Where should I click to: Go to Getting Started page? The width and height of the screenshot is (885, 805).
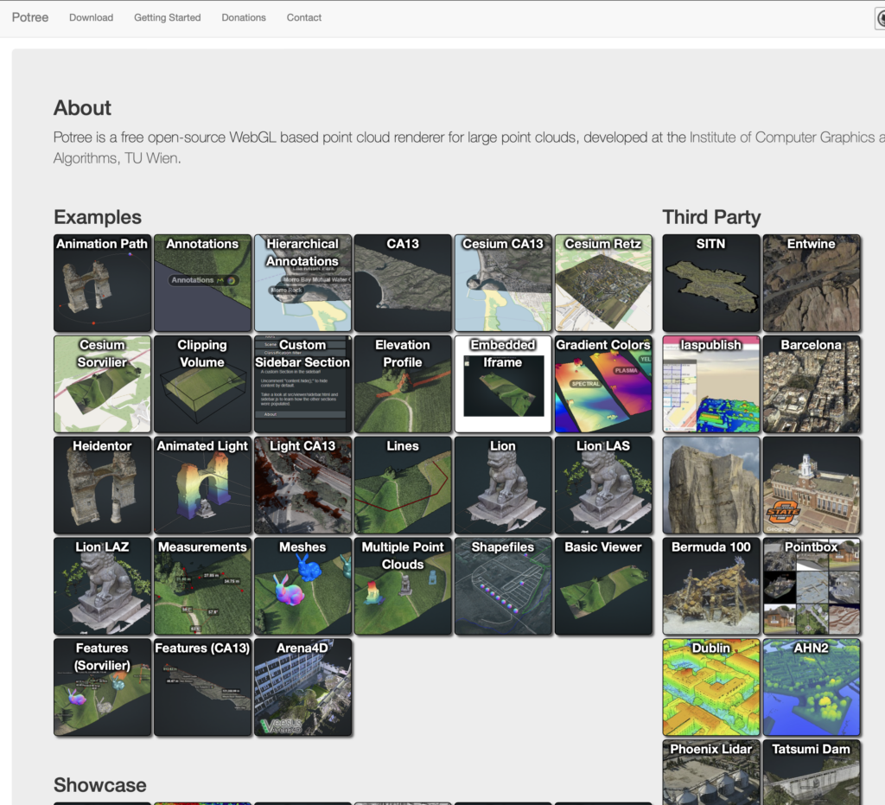[x=167, y=17]
